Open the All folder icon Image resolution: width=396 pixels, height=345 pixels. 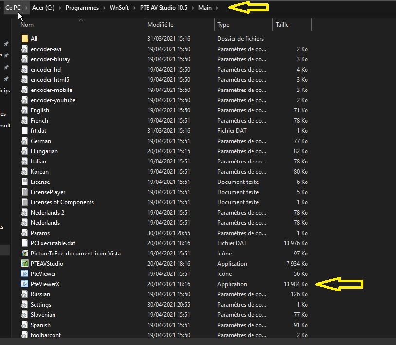click(24, 38)
